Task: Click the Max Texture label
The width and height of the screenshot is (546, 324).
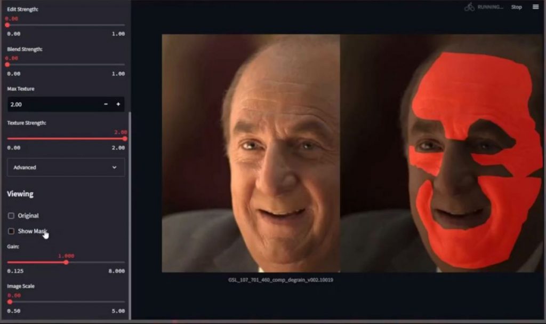Action: point(21,89)
